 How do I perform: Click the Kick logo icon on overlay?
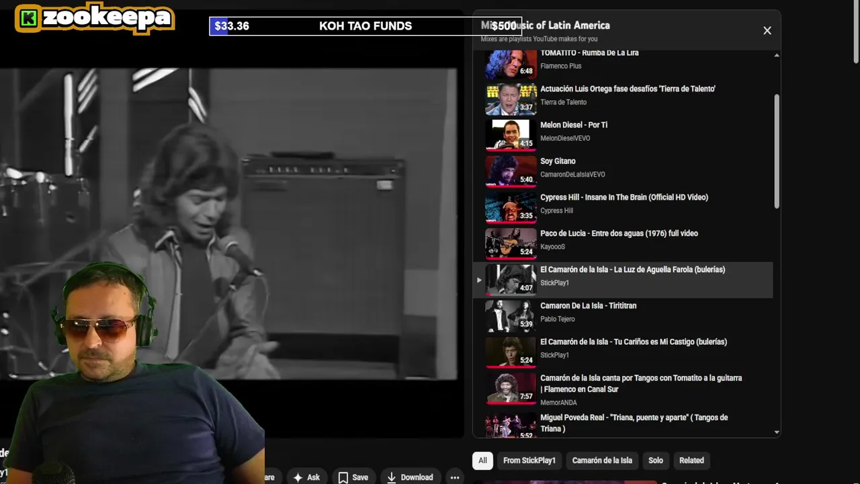(28, 19)
